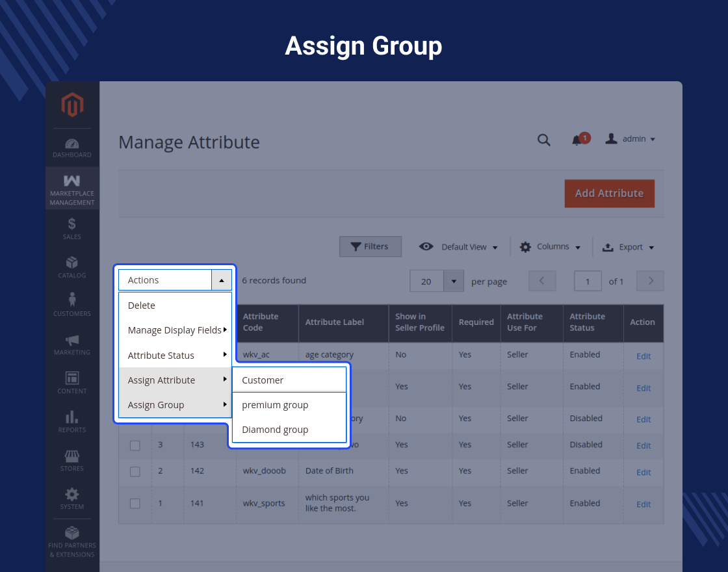The image size is (728, 572).
Task: Edit the wkv_dooob attribute row
Action: (643, 472)
